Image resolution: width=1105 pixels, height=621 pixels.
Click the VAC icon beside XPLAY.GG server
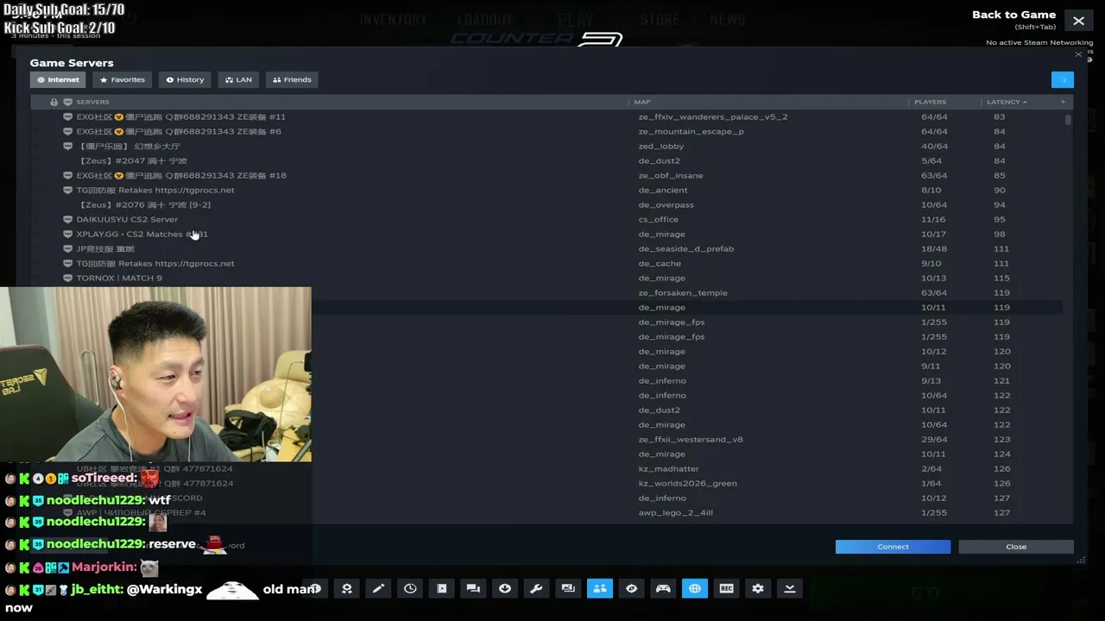pos(67,234)
